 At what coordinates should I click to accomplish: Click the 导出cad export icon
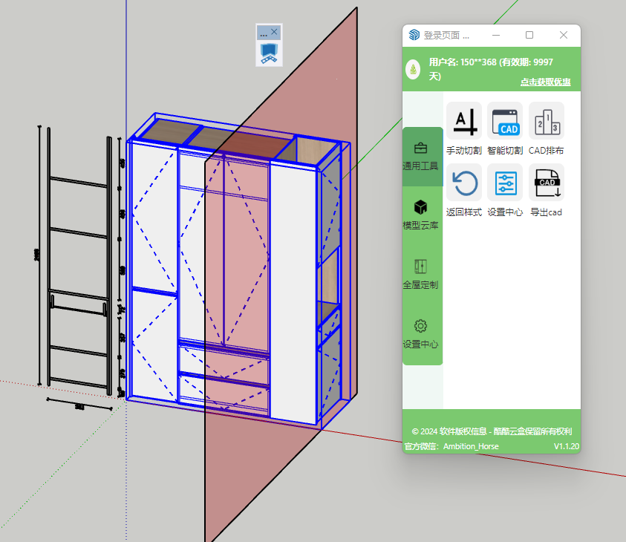point(546,182)
